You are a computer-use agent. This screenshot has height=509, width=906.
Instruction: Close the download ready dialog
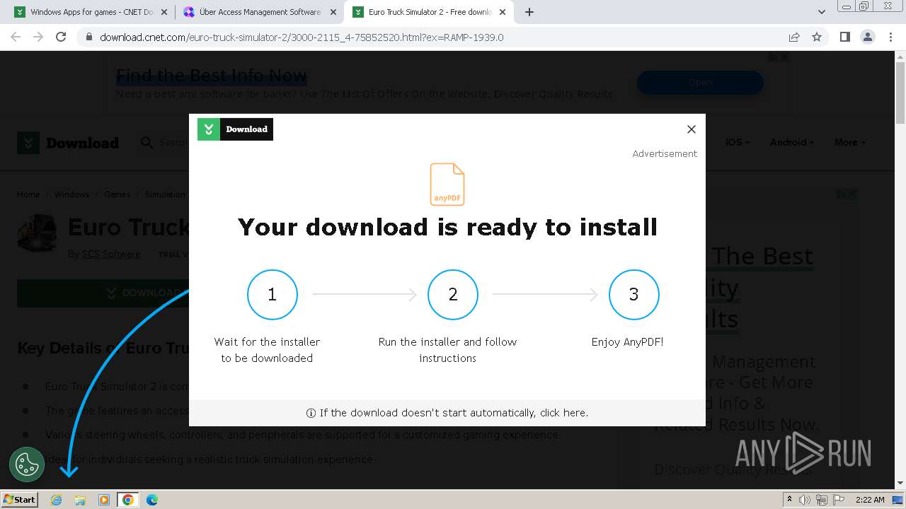pos(692,129)
